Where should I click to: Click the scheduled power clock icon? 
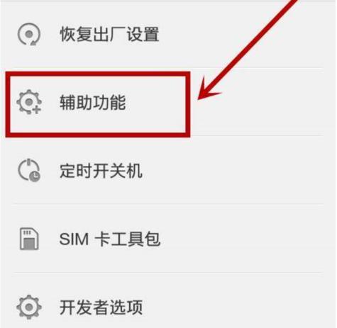29,170
